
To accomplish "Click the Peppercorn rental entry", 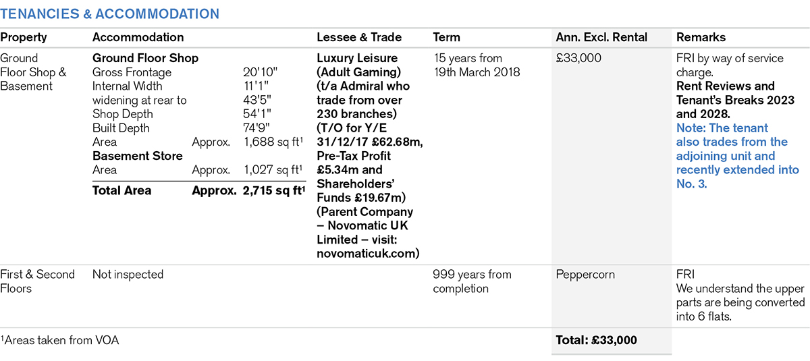I will point(585,275).
